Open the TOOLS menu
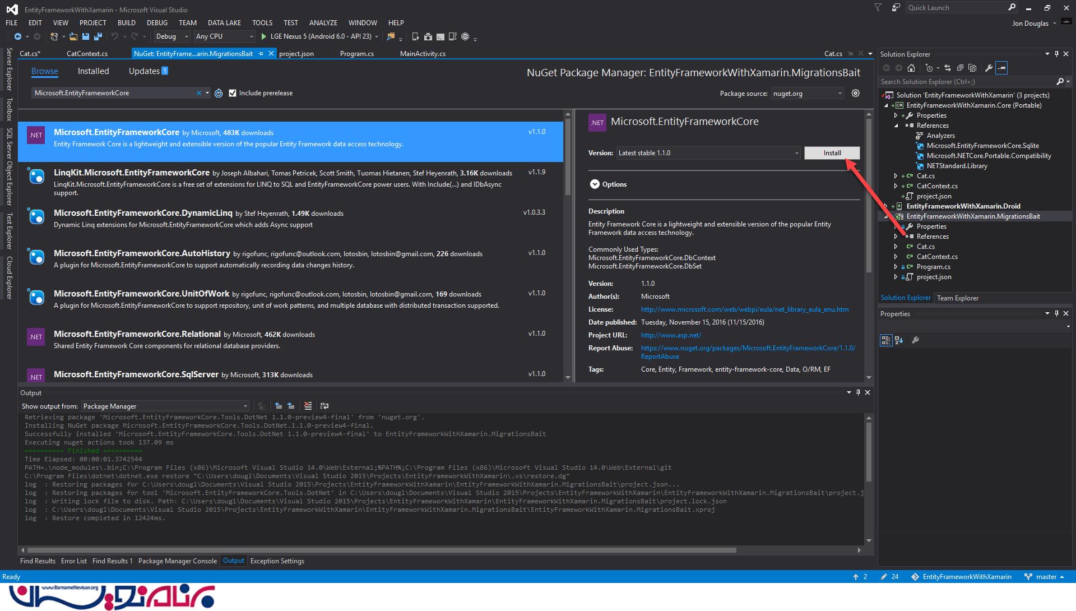The width and height of the screenshot is (1076, 611). click(262, 23)
